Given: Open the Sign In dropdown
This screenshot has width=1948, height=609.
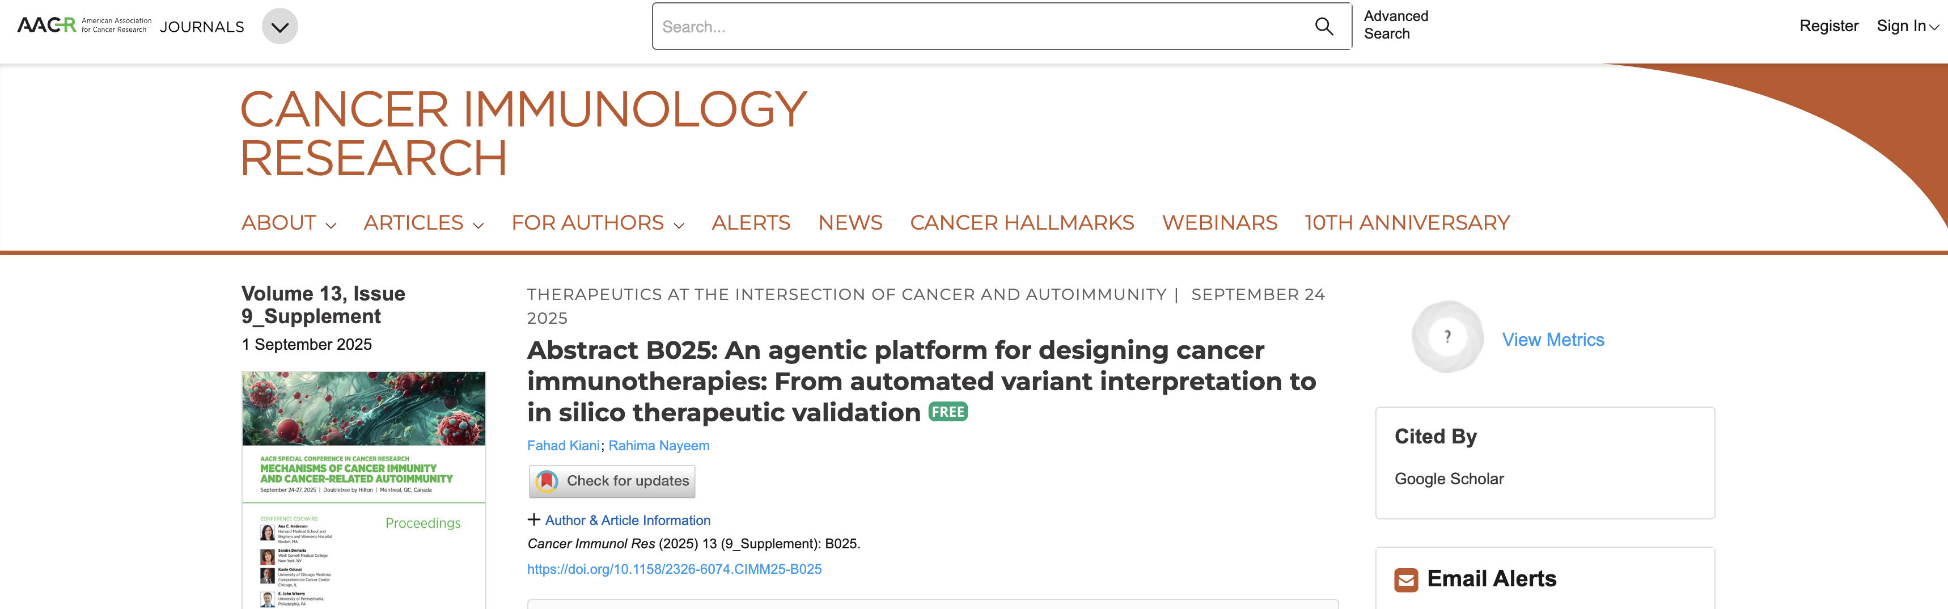Looking at the screenshot, I should pos(1907,27).
